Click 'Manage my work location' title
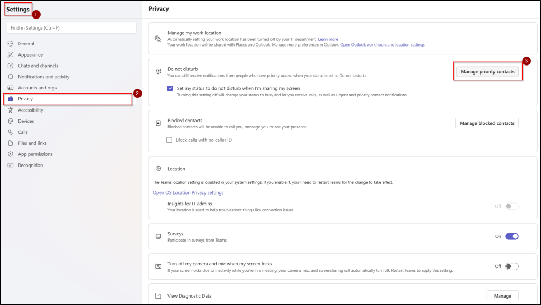The height and width of the screenshot is (305, 541). 194,33
